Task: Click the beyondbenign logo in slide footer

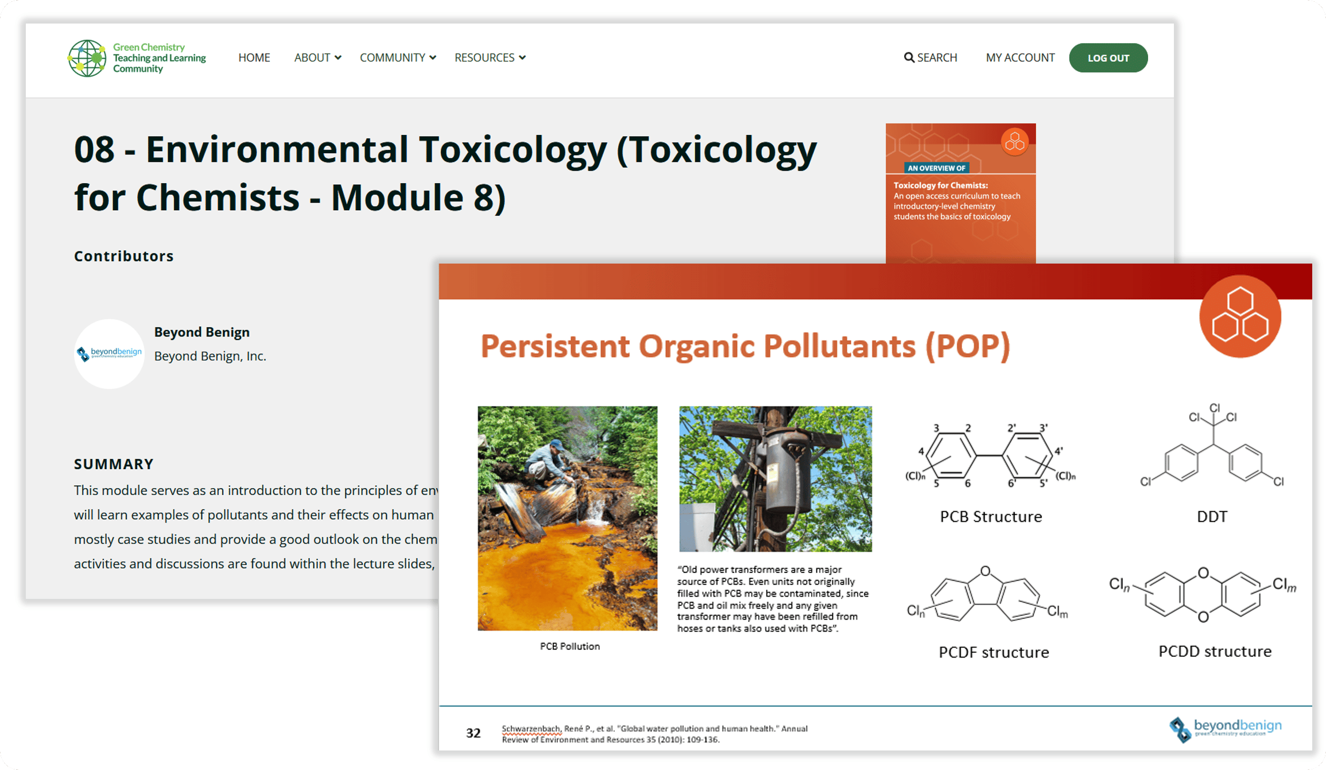Action: pyautogui.click(x=1225, y=729)
